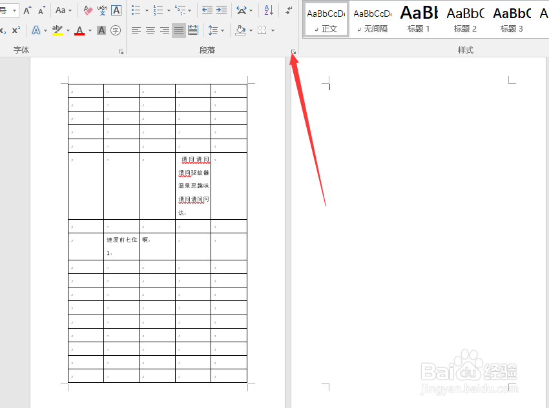Apply the 无间隔 style
Screen dimensions: 549x408
click(x=373, y=19)
